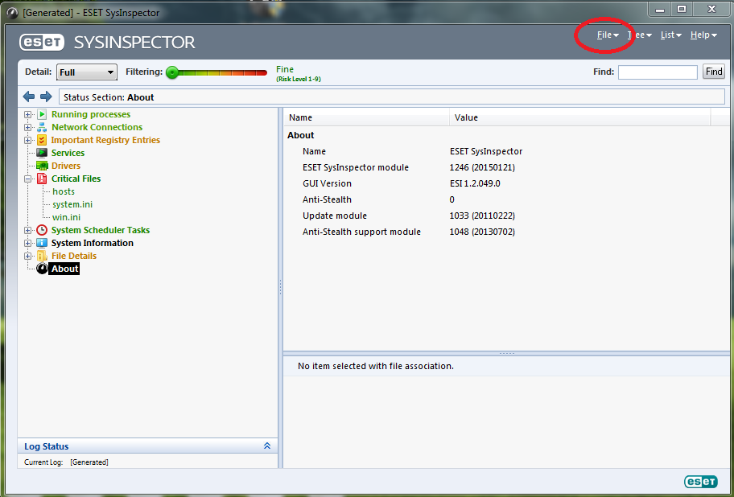Screen dimensions: 734x497
Task: Collapse the Log Status panel chevron
Action: click(267, 446)
